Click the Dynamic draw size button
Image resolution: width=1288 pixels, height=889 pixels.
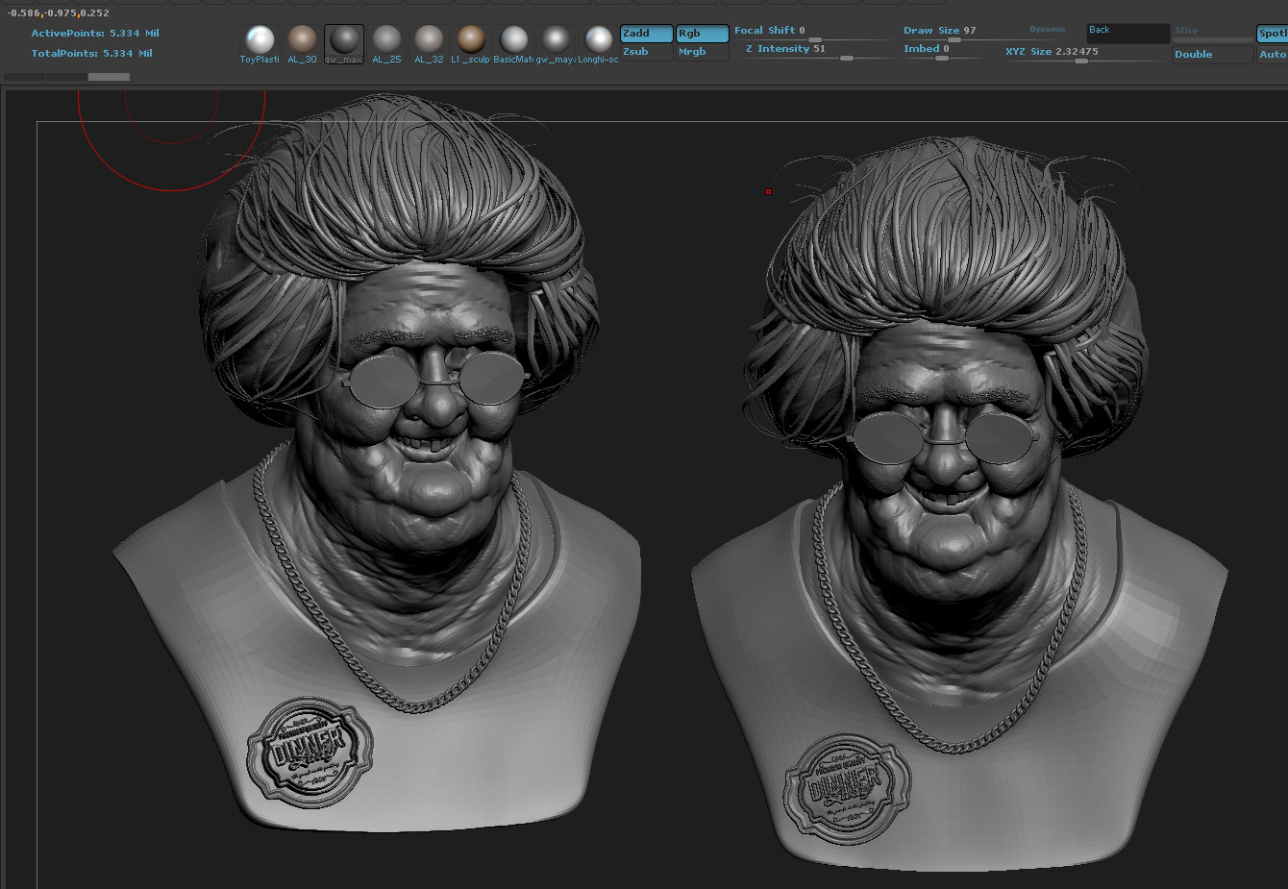tap(1048, 30)
